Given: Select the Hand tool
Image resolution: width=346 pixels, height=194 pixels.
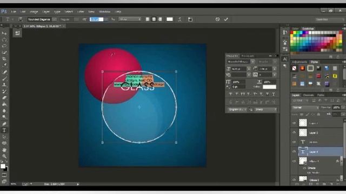Looking at the screenshot, I should coord(4,150).
